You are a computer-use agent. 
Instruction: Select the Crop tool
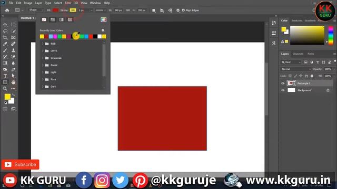click(5, 37)
